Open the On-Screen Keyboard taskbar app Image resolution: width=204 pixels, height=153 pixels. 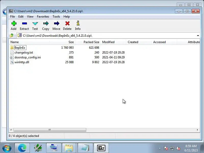[54, 148]
